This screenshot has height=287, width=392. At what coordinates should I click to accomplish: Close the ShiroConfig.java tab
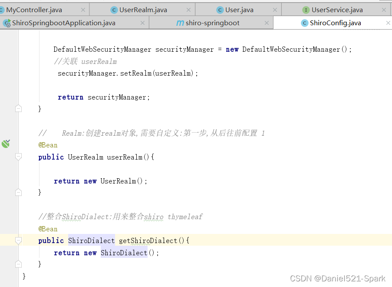point(388,23)
